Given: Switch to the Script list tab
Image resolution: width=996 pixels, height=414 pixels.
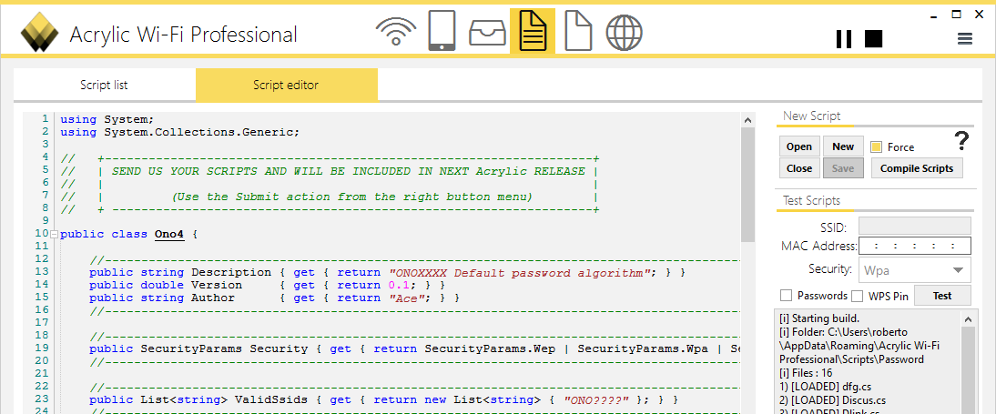Looking at the screenshot, I should pos(104,86).
